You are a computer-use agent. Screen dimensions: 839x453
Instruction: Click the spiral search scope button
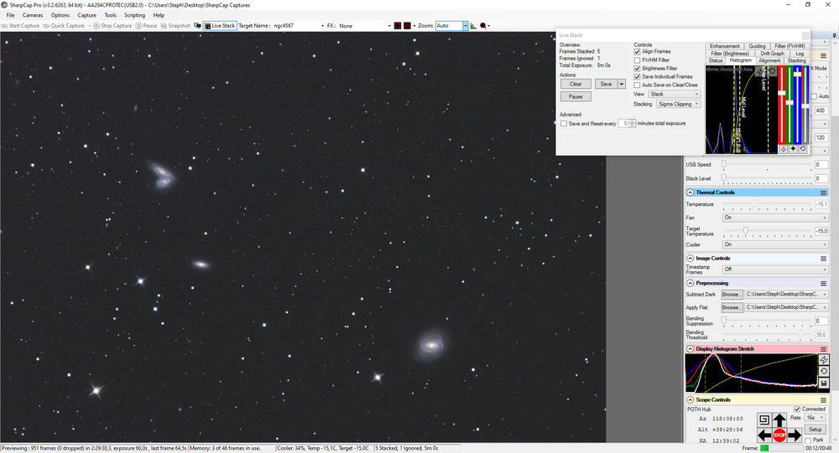click(x=764, y=420)
